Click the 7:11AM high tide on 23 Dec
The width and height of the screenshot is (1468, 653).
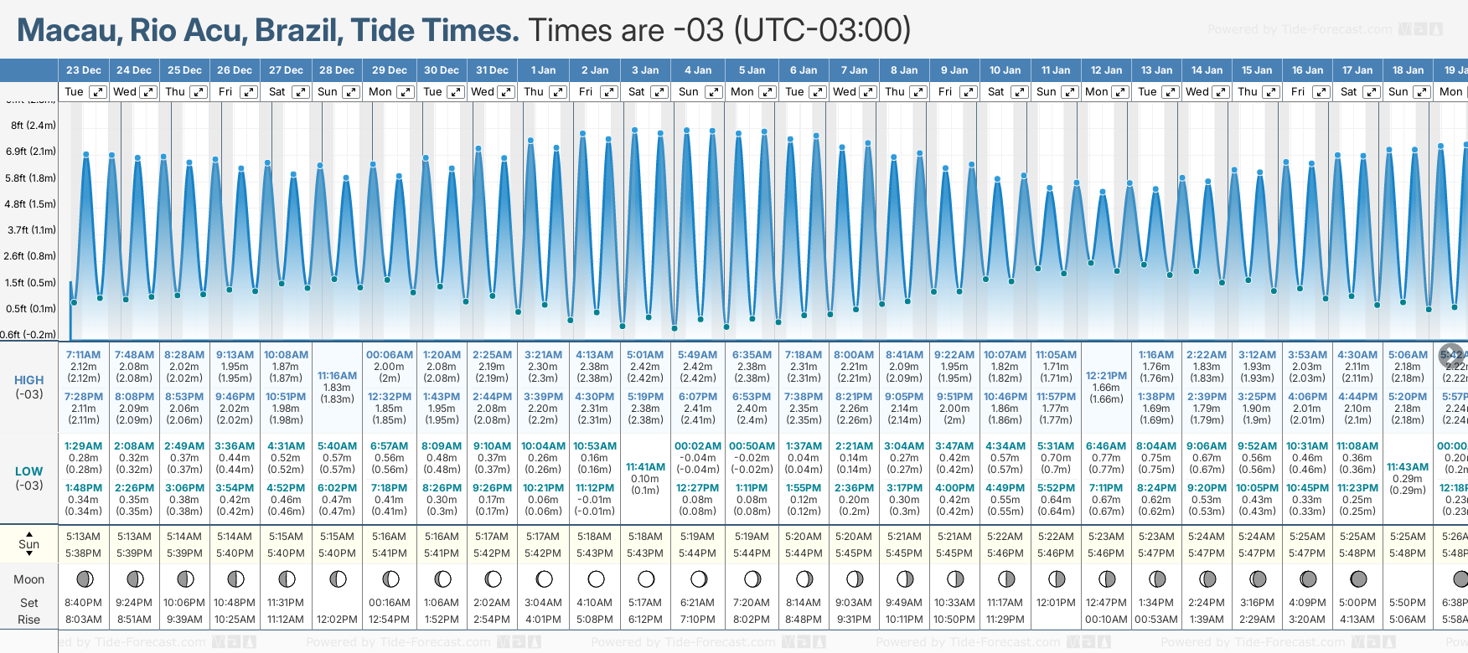tap(84, 355)
